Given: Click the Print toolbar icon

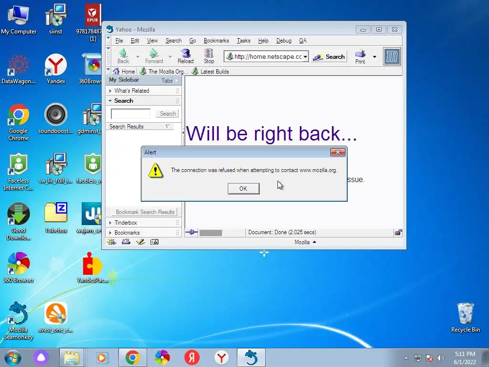Looking at the screenshot, I should point(360,56).
